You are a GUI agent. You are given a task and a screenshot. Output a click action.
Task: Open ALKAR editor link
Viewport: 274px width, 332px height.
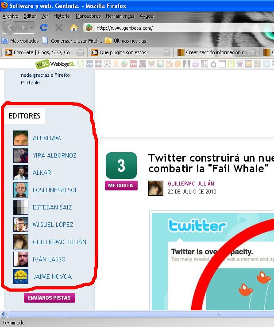click(x=42, y=173)
